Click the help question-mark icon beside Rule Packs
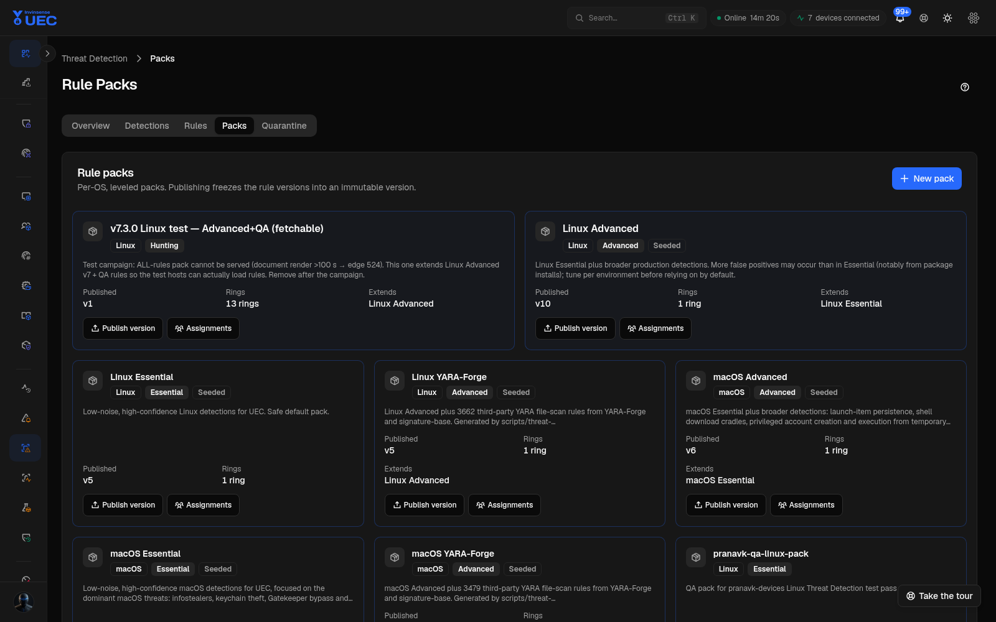Image resolution: width=996 pixels, height=622 pixels. coord(965,87)
